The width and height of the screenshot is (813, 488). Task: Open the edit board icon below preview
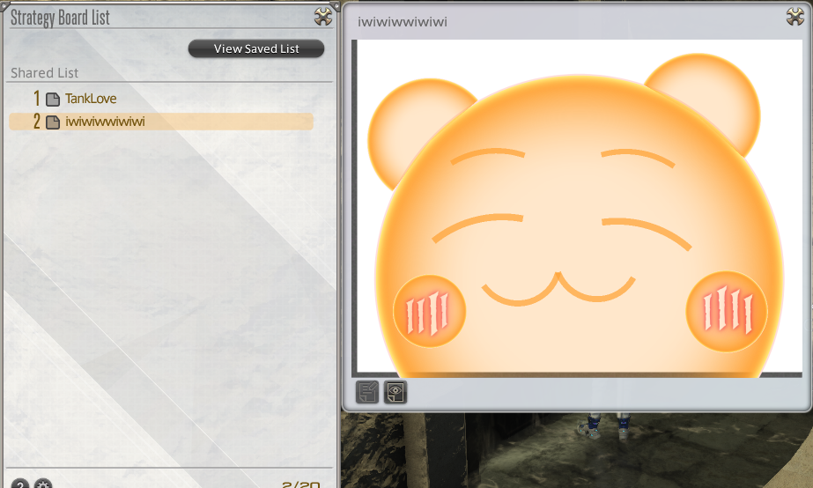(x=367, y=392)
